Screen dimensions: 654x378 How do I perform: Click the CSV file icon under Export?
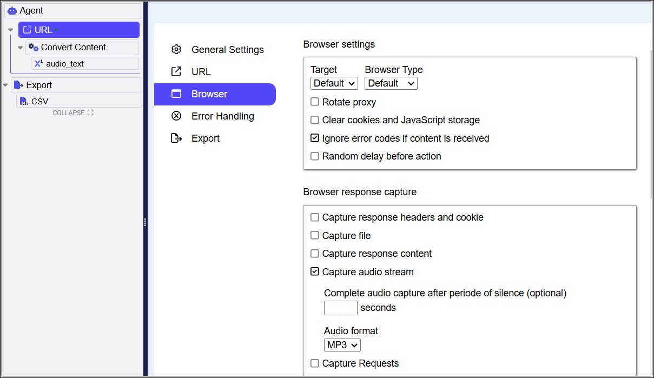pos(24,101)
